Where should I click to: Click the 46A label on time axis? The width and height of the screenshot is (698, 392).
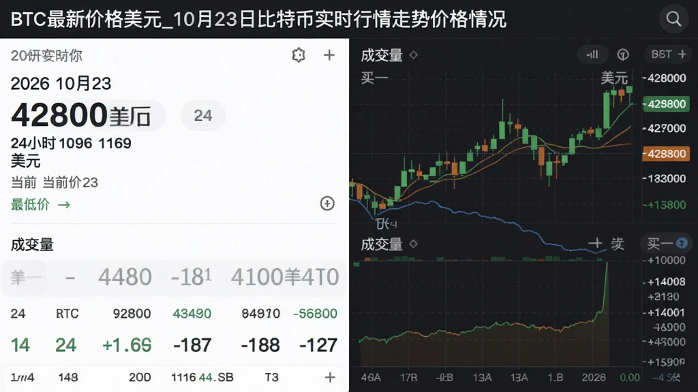pos(371,378)
